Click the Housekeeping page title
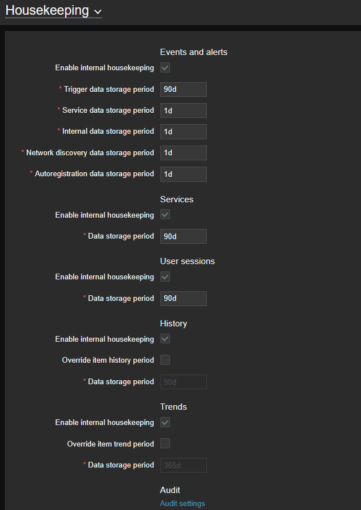Viewport: 361px width, 510px height. [47, 11]
